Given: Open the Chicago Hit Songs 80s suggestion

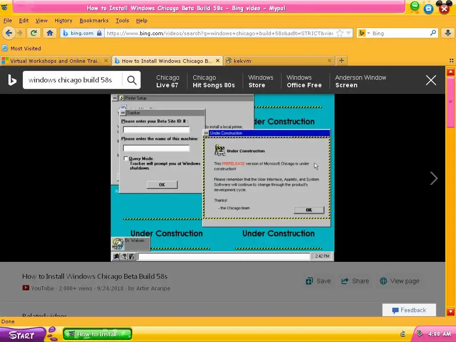Looking at the screenshot, I should (x=214, y=81).
